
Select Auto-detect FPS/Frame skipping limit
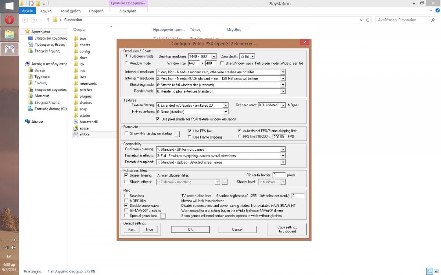click(x=240, y=131)
